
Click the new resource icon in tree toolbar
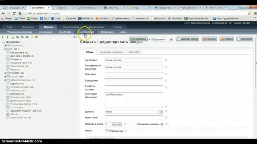tap(12, 37)
